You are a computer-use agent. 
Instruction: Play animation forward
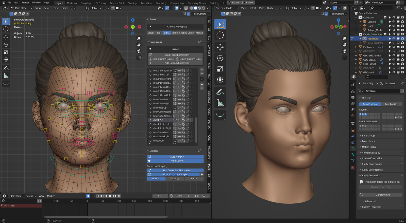point(110,196)
